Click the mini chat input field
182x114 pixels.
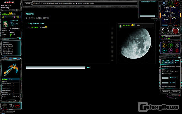[147, 16]
